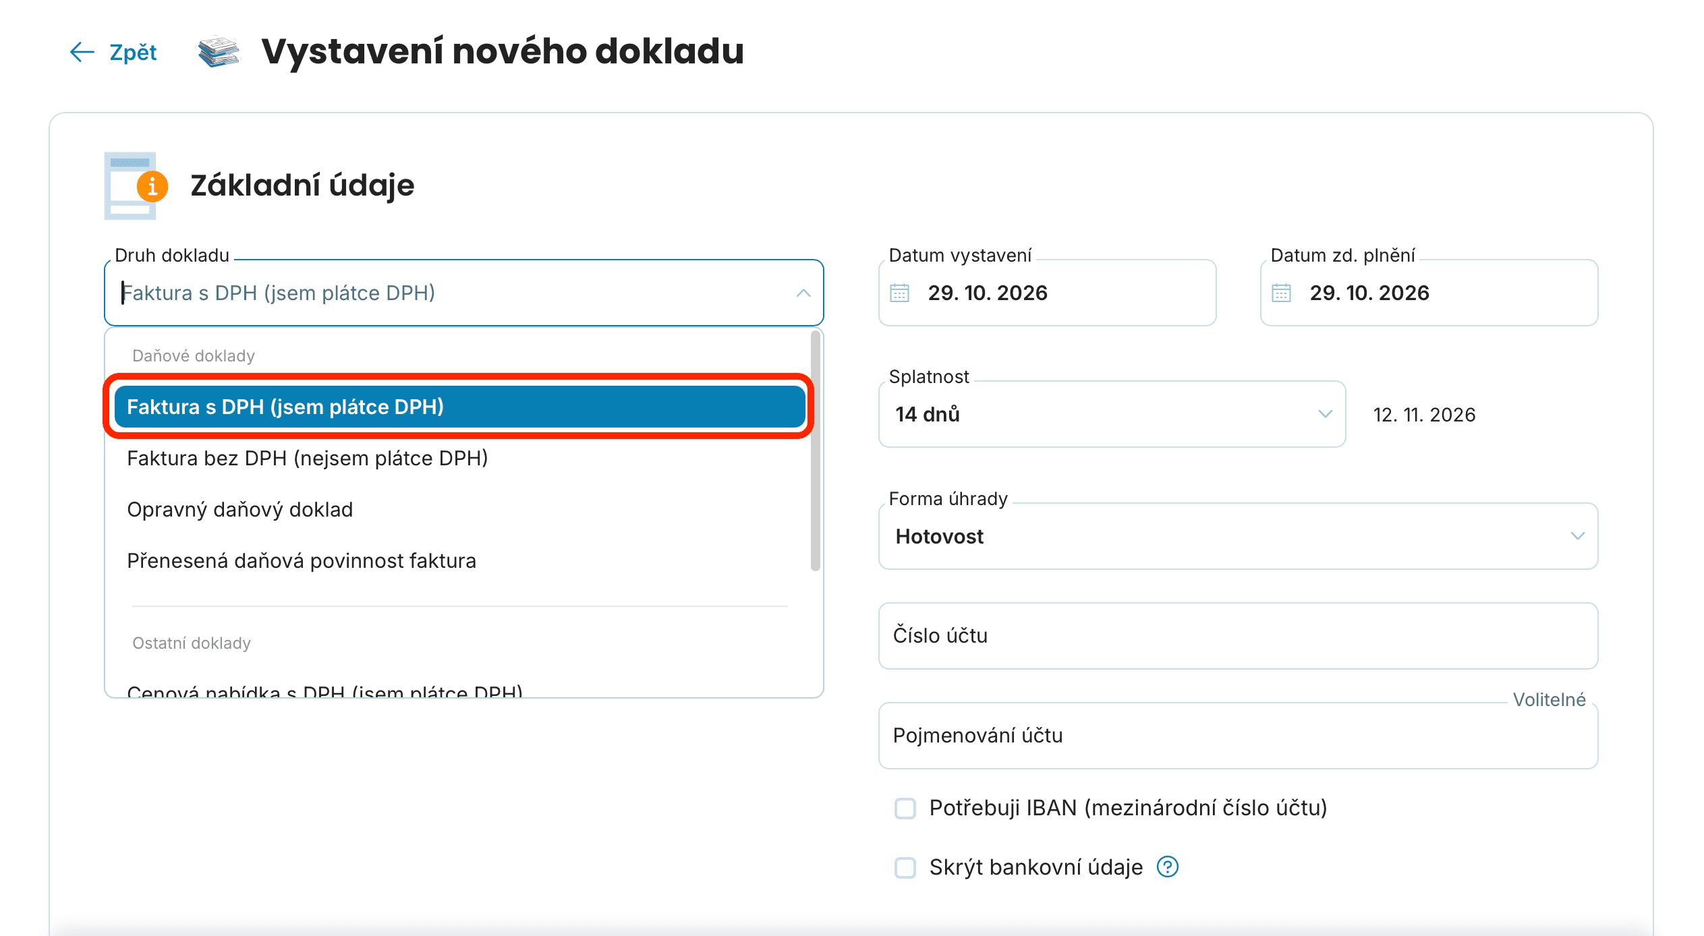Image resolution: width=1704 pixels, height=936 pixels.
Task: Click the Číslo účtu input field
Action: pos(1238,636)
